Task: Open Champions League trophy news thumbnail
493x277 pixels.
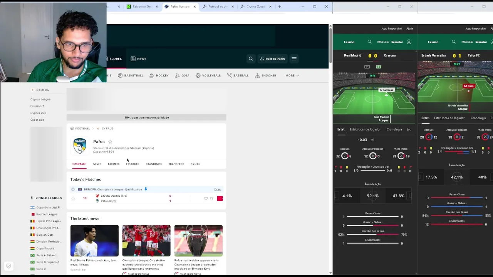Action: pos(198,240)
